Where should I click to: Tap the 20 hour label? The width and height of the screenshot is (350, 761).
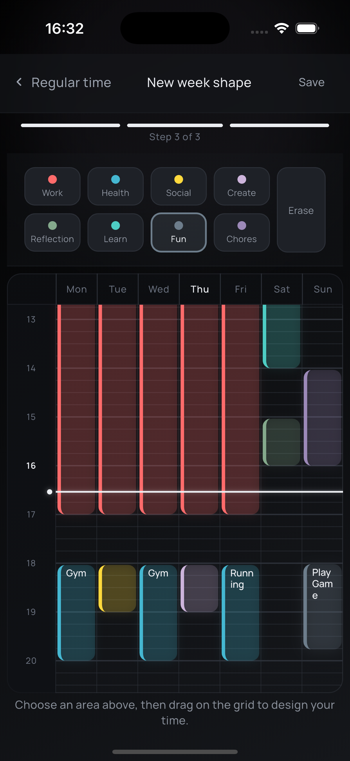click(31, 661)
